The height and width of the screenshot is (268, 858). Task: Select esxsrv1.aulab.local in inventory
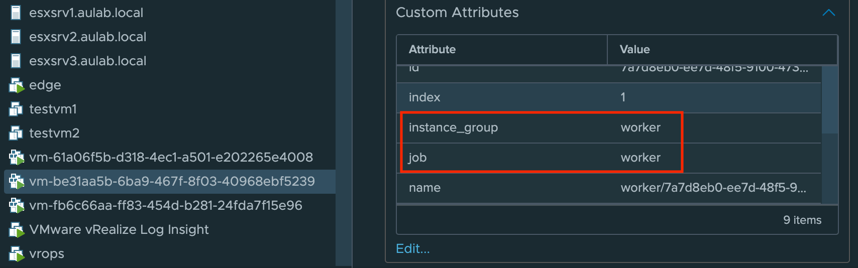pos(86,13)
